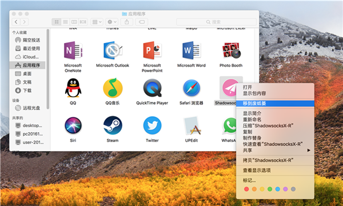Screen dimensions: 343x206
Task: Open Microsoft PowerPoint app icon
Action: (152, 50)
